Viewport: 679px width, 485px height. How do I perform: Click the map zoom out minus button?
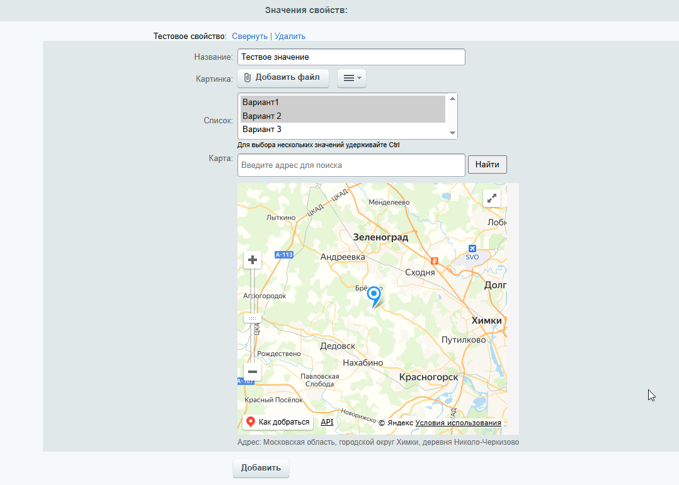pos(253,372)
